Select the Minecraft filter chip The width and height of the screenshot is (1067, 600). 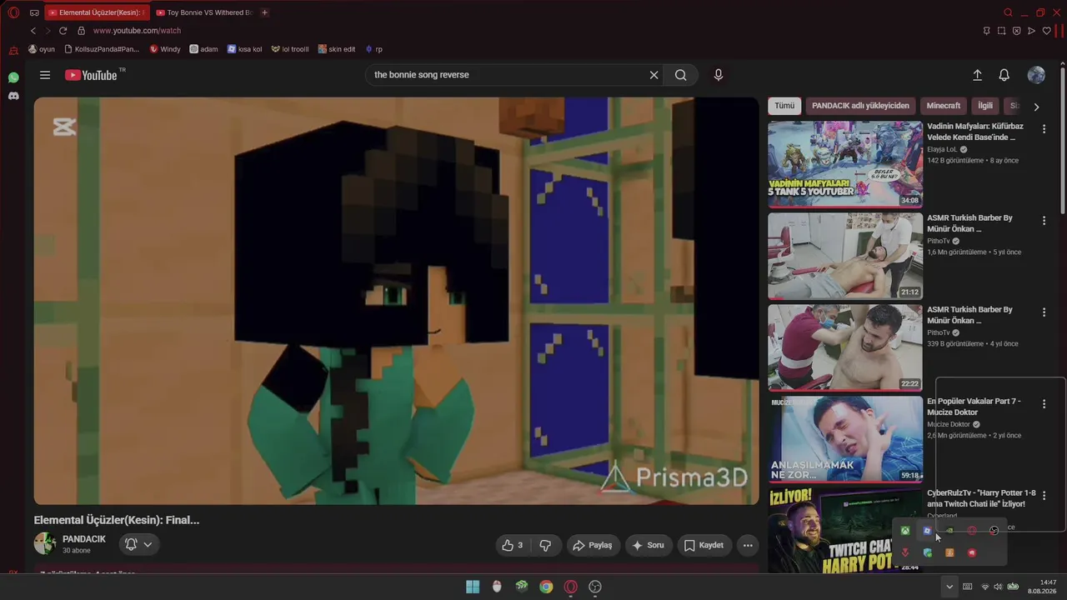(x=944, y=106)
